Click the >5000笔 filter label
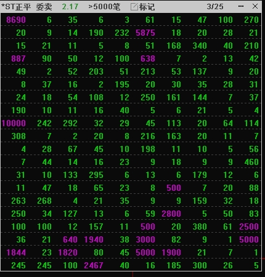This screenshot has width=265, height=277. (x=104, y=7)
